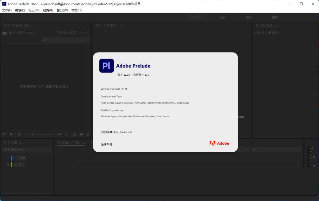Screen dimensions: 319x201
Task: Open the 粗剪(R) menu
Action: tap(48, 10)
